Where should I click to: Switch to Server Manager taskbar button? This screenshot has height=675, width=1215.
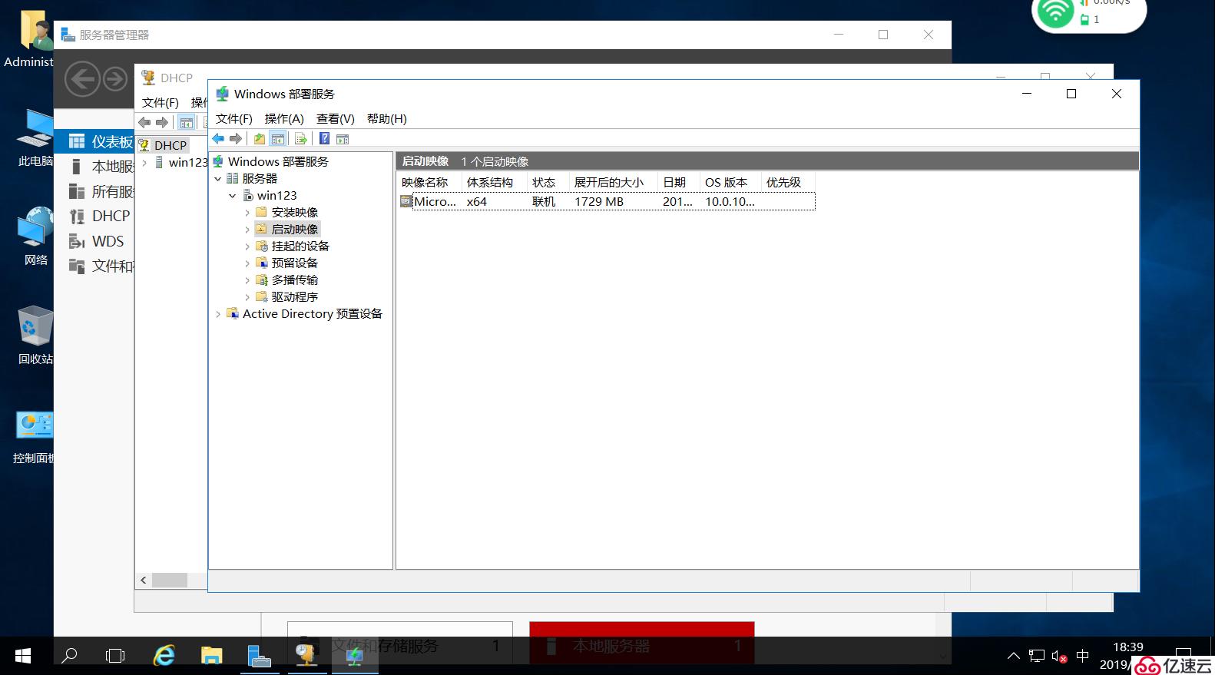pyautogui.click(x=260, y=656)
